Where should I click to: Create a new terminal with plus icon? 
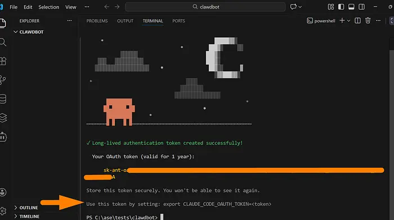(x=342, y=21)
